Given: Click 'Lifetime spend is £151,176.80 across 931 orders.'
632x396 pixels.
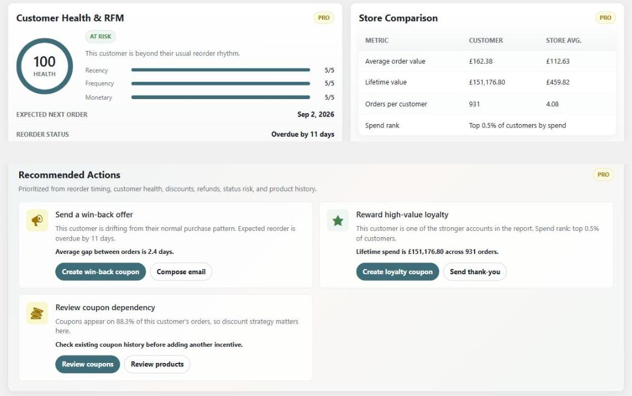Looking at the screenshot, I should click(x=427, y=252).
